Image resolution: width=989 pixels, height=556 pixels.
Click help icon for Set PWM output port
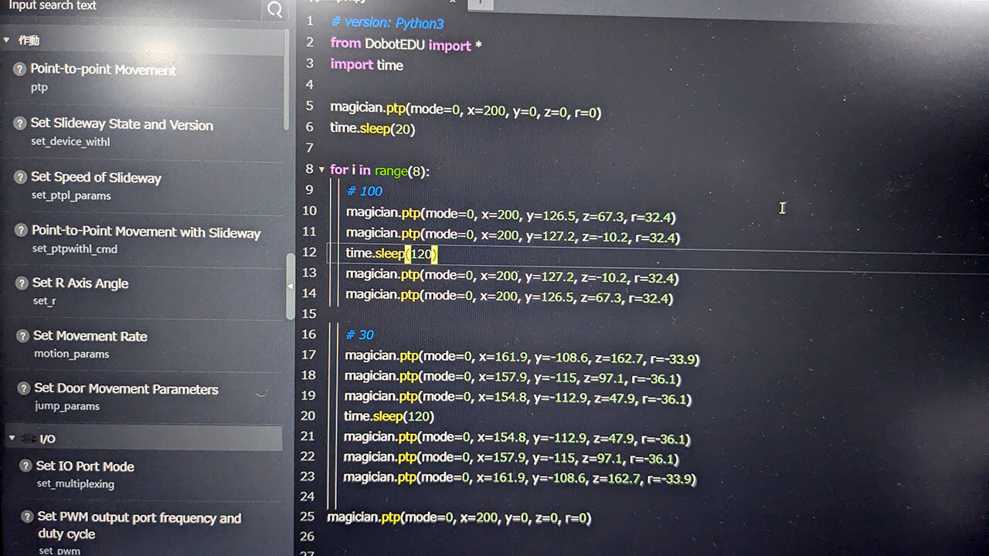(26, 517)
